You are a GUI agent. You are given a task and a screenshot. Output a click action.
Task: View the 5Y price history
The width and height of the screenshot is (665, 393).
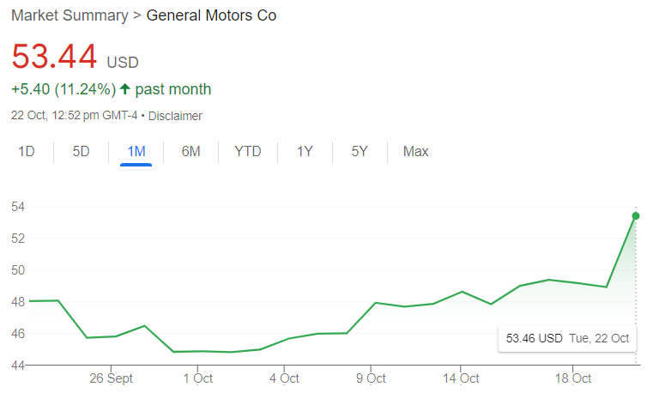pyautogui.click(x=360, y=152)
